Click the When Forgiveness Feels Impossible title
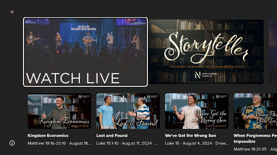The width and height of the screenshot is (277, 155). [x=255, y=138]
